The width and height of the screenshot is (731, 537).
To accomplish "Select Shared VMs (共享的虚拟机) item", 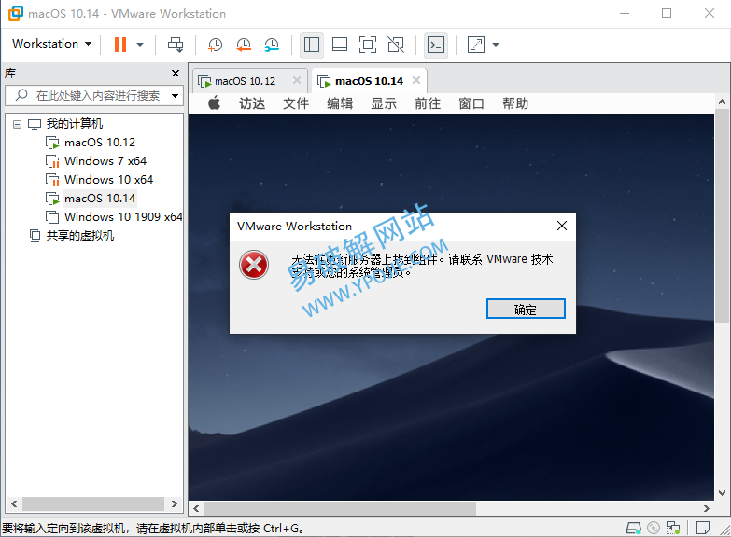I will pos(79,236).
